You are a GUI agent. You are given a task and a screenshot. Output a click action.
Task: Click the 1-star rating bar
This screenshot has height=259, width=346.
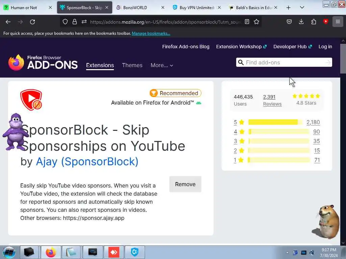point(279,160)
